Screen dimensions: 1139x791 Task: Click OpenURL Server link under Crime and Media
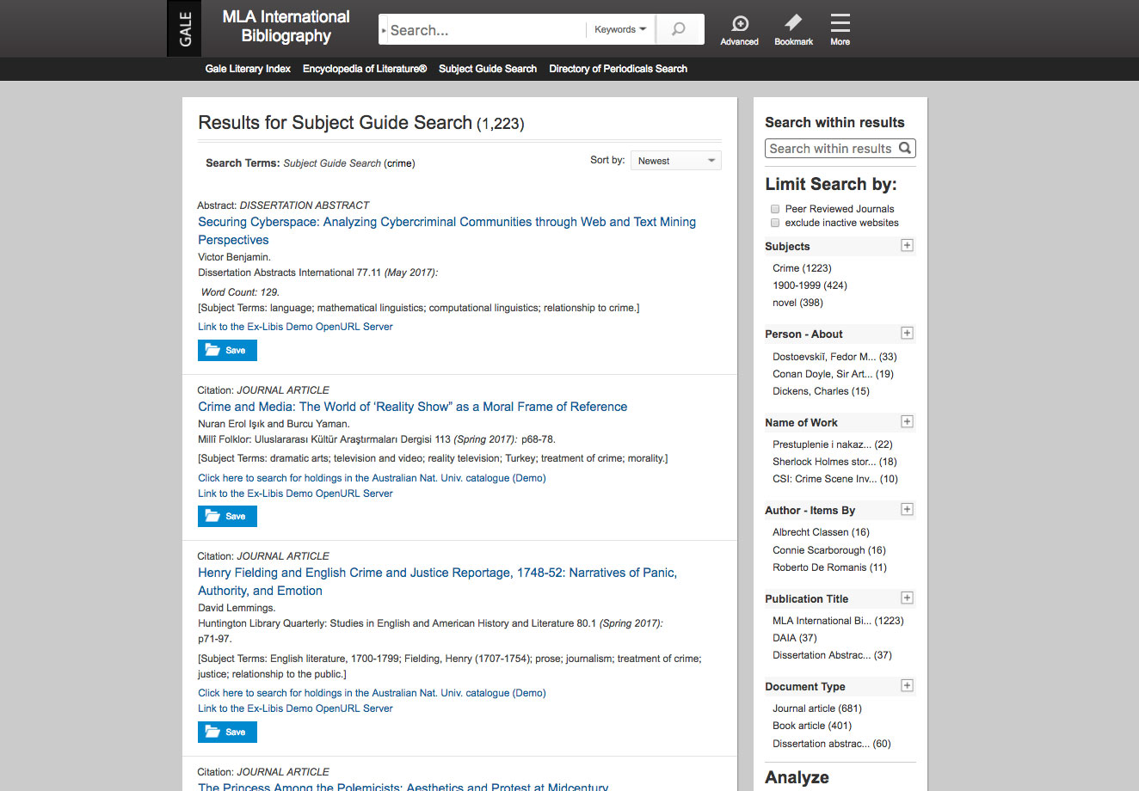[295, 494]
